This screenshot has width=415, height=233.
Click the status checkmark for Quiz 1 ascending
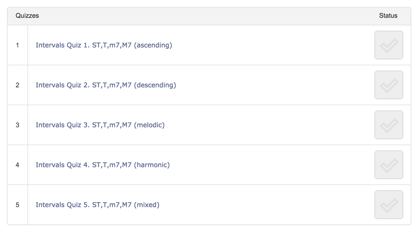click(x=389, y=45)
